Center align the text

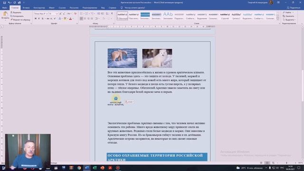pos(85,19)
